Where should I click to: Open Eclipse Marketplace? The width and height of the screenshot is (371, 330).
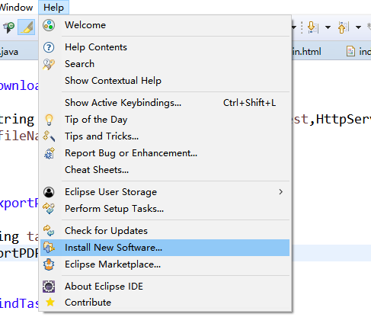165,264
